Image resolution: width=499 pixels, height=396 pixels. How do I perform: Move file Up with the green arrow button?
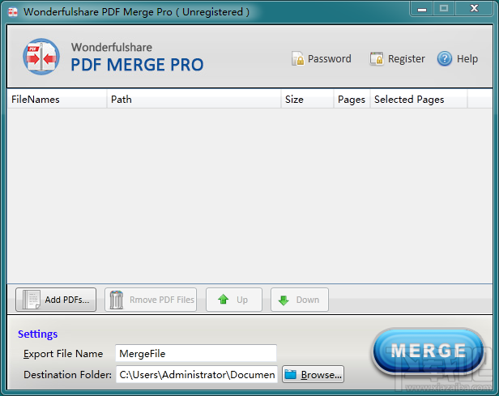234,300
